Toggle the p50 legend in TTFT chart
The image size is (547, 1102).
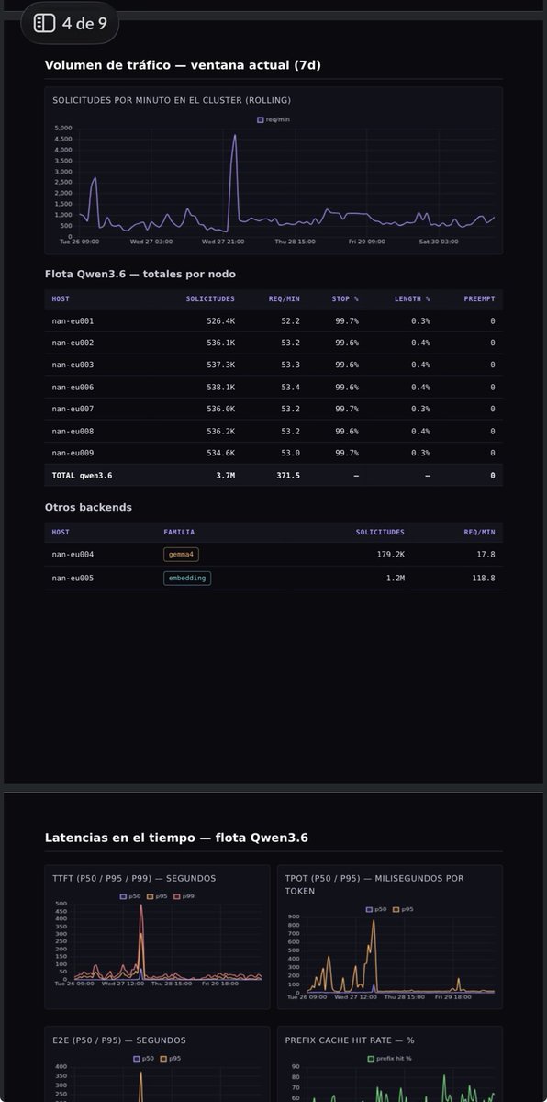pyautogui.click(x=129, y=896)
